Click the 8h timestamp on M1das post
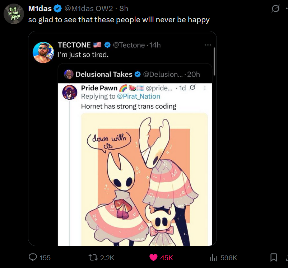The height and width of the screenshot is (268, 288). pyautogui.click(x=123, y=8)
